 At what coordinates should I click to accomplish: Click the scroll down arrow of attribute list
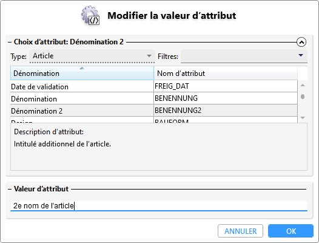pos(303,118)
